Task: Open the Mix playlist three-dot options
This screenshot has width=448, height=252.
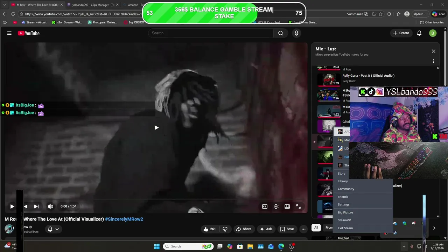Action: (433, 61)
